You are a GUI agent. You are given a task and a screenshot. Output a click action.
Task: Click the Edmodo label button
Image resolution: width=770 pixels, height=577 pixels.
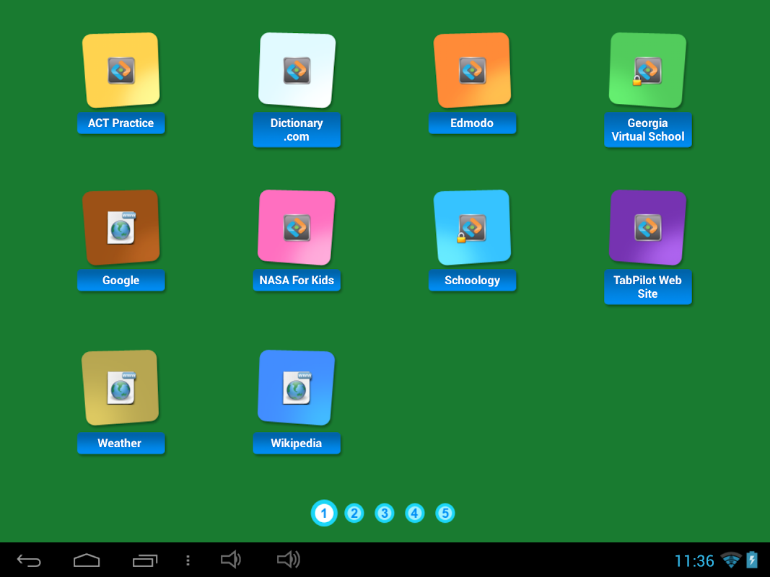point(473,123)
